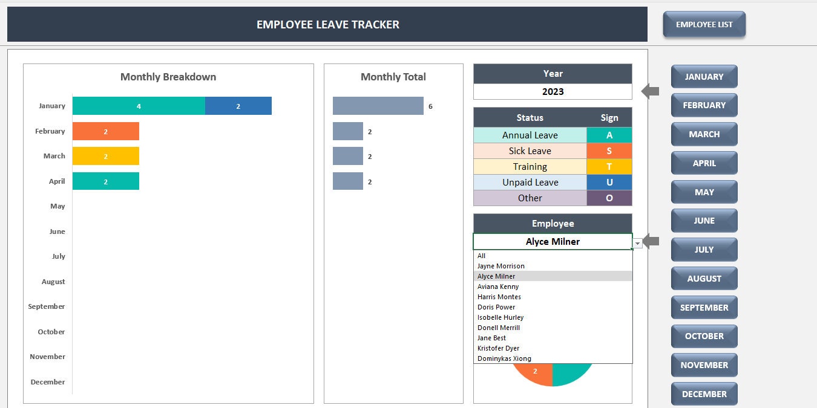The width and height of the screenshot is (817, 408).
Task: Click the January bar in Monthly Breakdown
Action: click(x=139, y=105)
